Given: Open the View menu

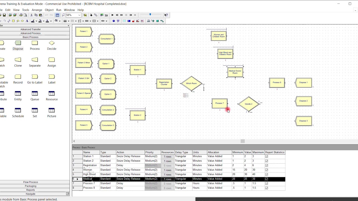Looking at the screenshot, I should coord(16,10).
